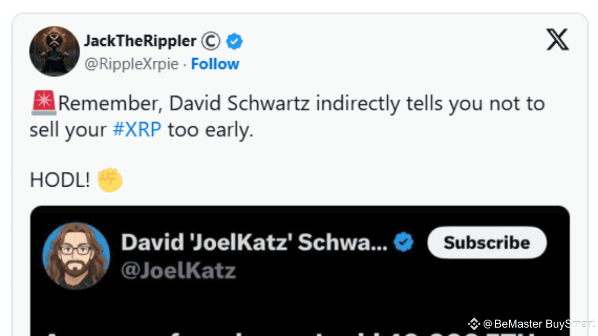The image size is (598, 336).
Task: Click the verified checkmark next to JoelKatz
Action: pyautogui.click(x=403, y=242)
